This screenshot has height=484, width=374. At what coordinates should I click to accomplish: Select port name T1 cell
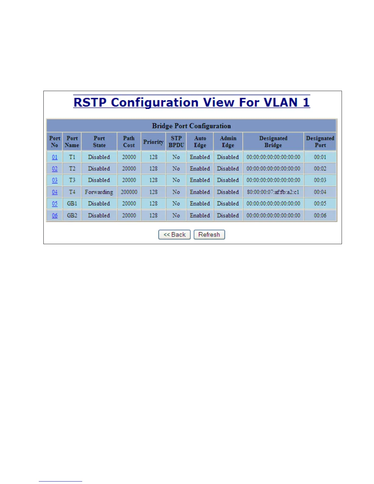coord(72,157)
